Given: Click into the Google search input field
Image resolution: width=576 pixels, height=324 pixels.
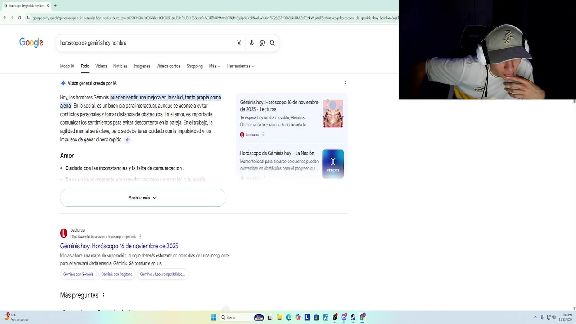Looking at the screenshot, I should (x=146, y=43).
